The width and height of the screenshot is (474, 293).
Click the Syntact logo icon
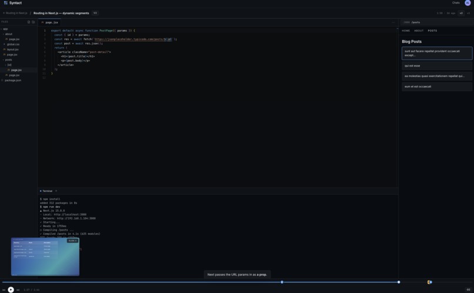pos(6,3)
